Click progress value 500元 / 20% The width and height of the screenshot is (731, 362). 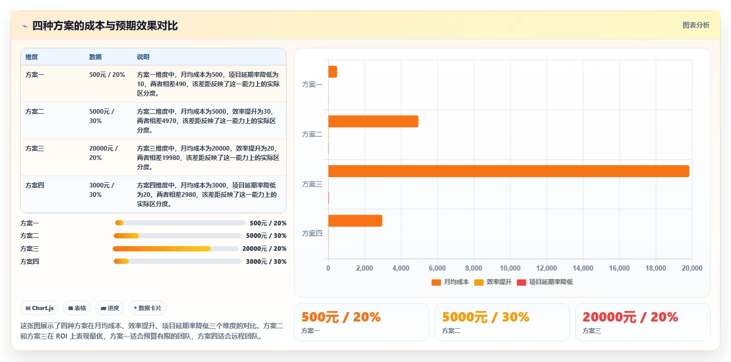coord(268,223)
